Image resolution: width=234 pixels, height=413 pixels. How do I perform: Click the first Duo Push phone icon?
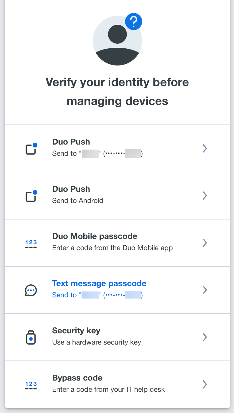pos(31,149)
